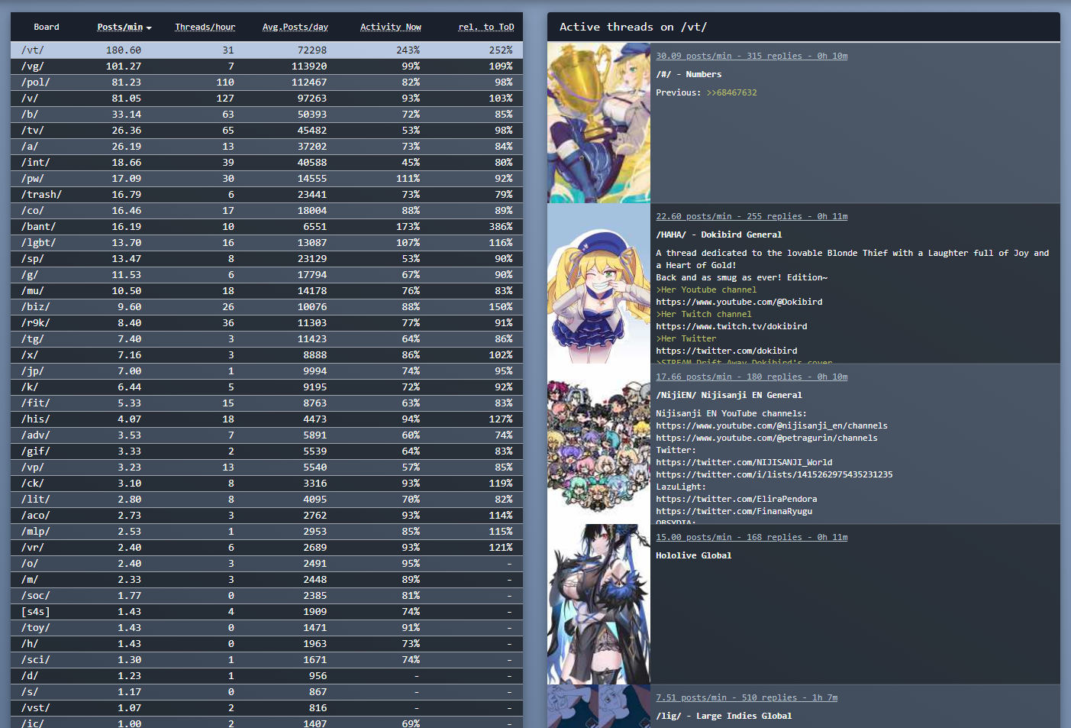Open the 30.09 posts/min thread link

(752, 56)
